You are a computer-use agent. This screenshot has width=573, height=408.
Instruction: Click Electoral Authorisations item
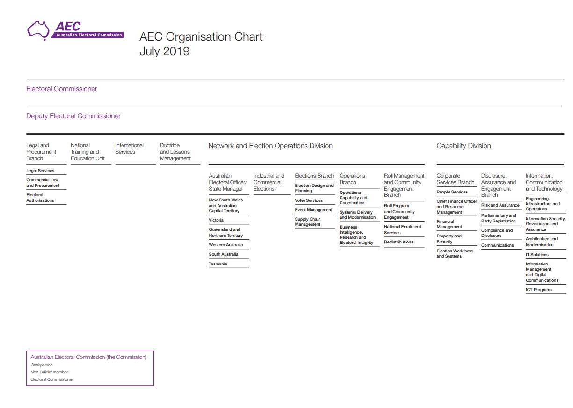(x=40, y=198)
